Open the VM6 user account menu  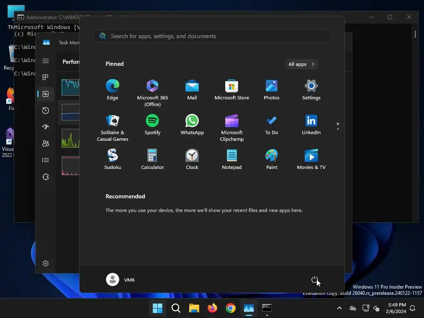coord(120,279)
